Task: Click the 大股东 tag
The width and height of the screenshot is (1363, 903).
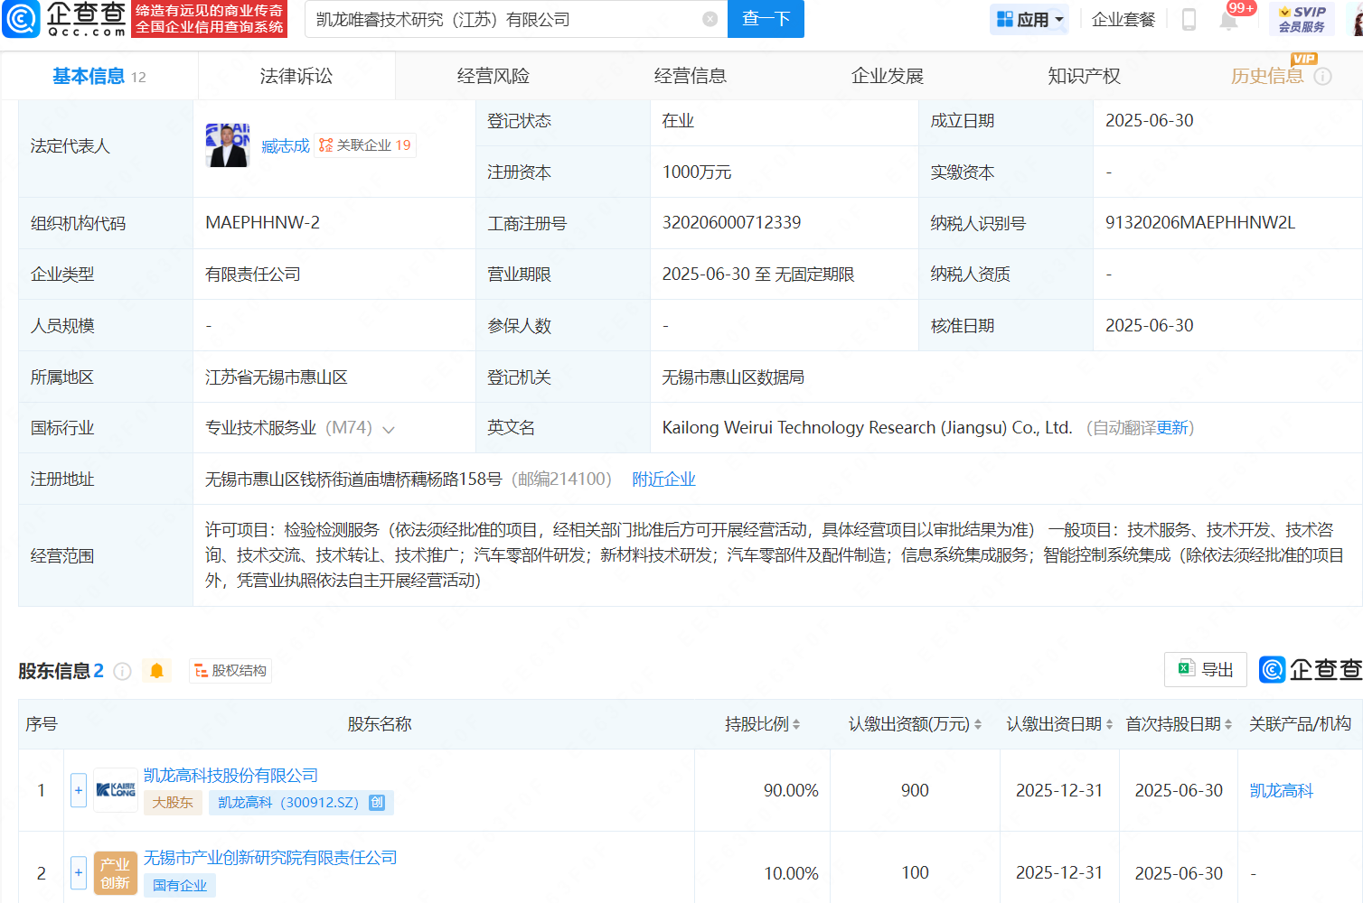Action: pyautogui.click(x=173, y=802)
